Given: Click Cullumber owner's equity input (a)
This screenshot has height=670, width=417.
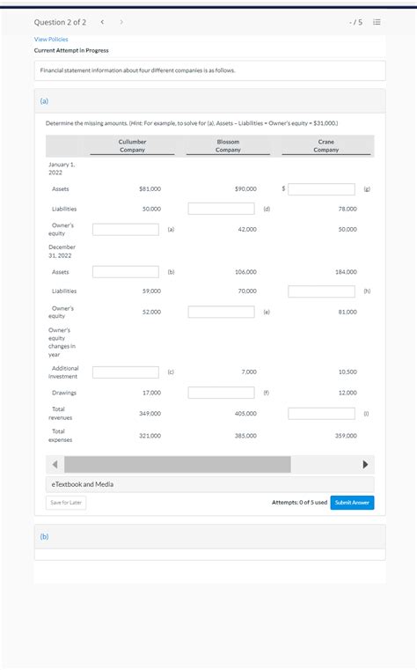Looking at the screenshot, I should click(x=126, y=230).
